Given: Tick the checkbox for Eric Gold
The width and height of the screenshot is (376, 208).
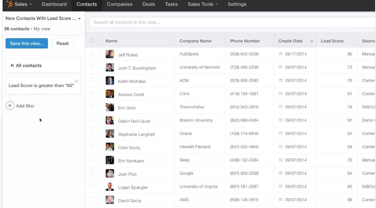Looking at the screenshot, I should coord(92,106).
